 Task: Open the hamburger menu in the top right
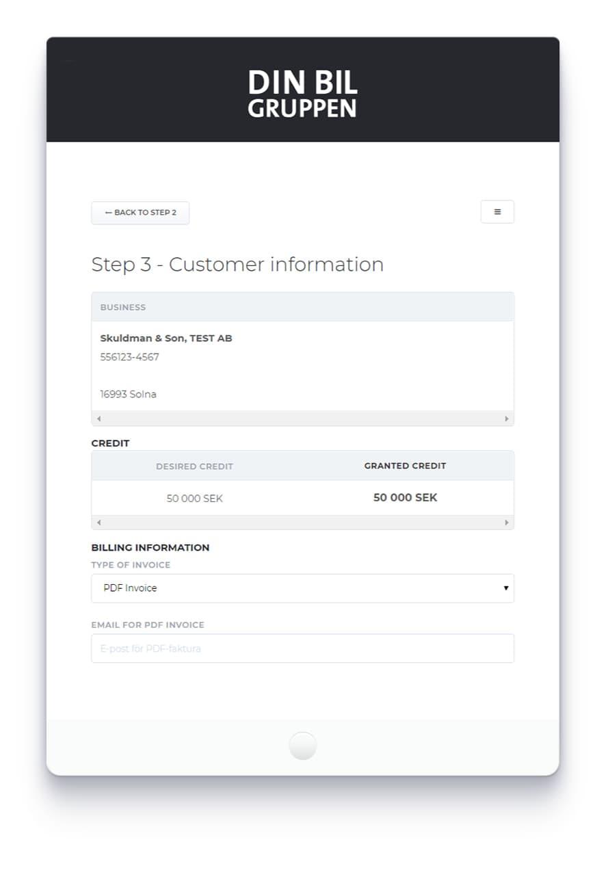click(497, 211)
